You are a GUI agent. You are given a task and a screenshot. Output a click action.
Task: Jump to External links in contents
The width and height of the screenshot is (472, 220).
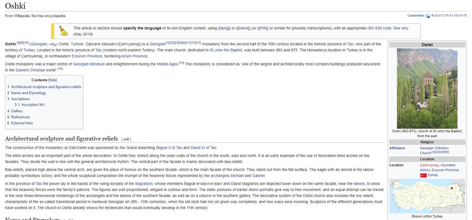(x=22, y=123)
